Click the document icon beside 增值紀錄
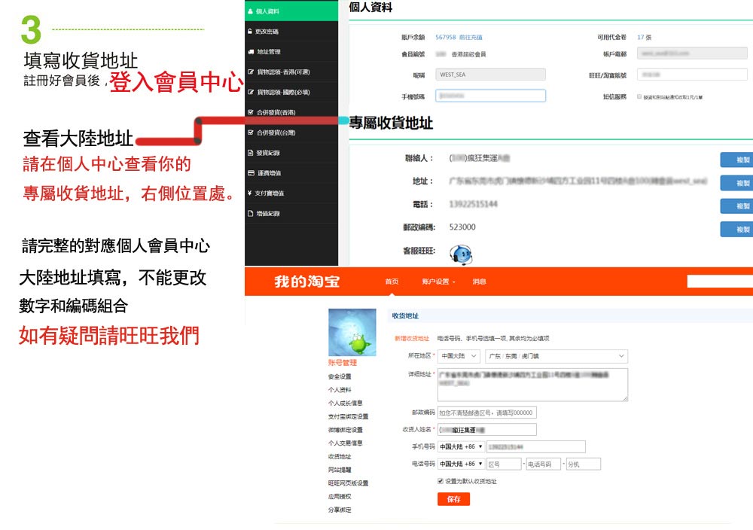This screenshot has width=753, height=530. pos(250,214)
